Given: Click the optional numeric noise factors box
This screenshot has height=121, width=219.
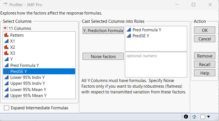Looking at the screenshot, I should pyautogui.click(x=156, y=68).
